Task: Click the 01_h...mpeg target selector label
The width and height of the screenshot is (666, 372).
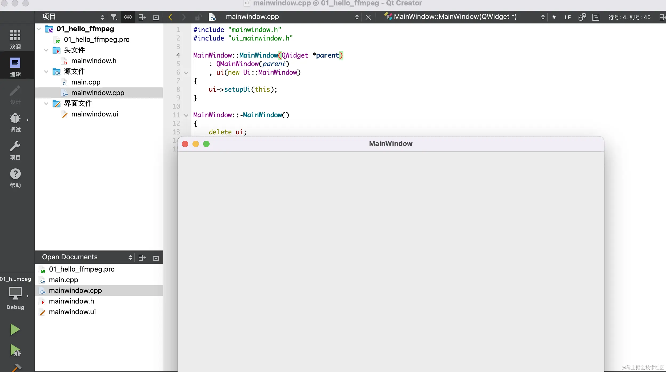Action: [x=15, y=279]
